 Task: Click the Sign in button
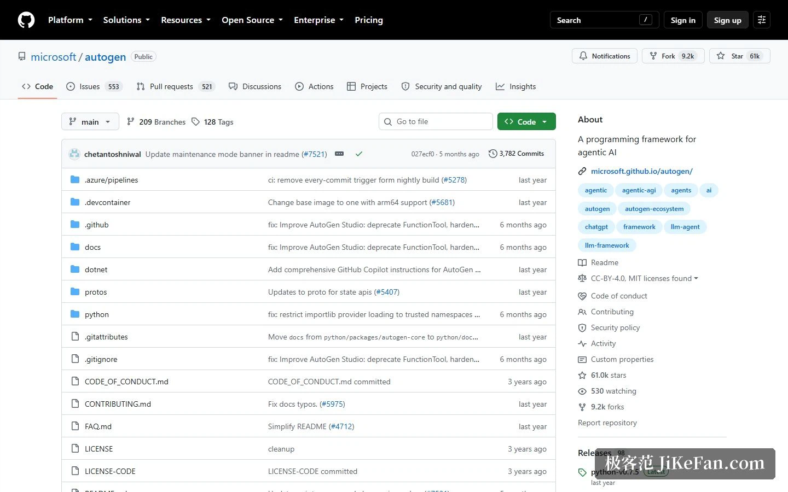(683, 20)
